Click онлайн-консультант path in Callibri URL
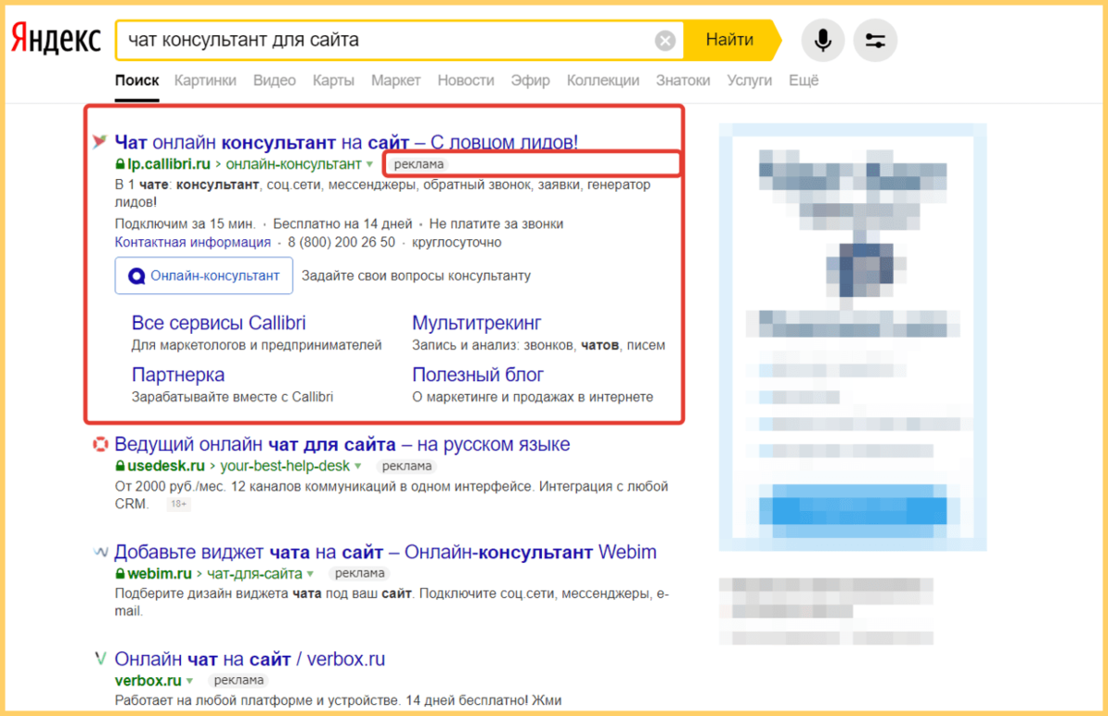Viewport: 1108px width, 716px height. [x=294, y=164]
